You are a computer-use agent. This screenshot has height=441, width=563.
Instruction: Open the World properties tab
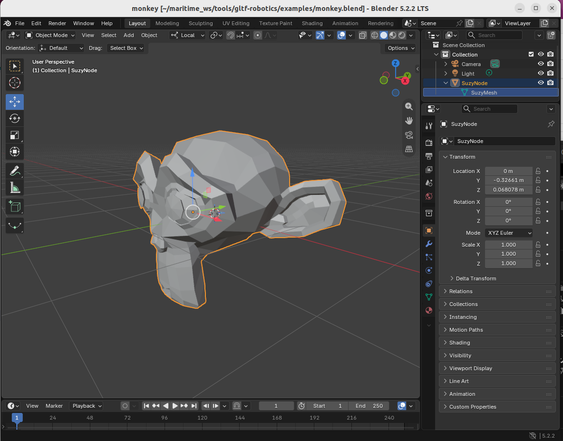coord(429,196)
